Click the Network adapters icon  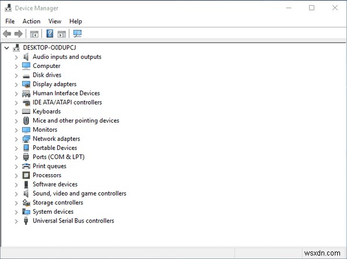26,139
